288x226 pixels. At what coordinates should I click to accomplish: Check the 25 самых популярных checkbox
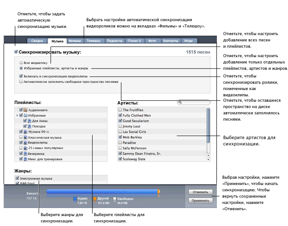pyautogui.click(x=21, y=148)
